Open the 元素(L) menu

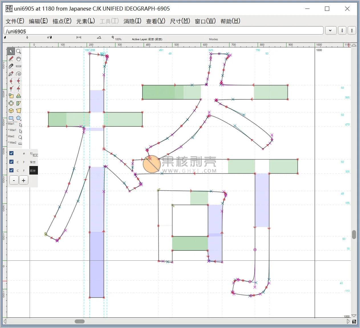tap(86, 21)
